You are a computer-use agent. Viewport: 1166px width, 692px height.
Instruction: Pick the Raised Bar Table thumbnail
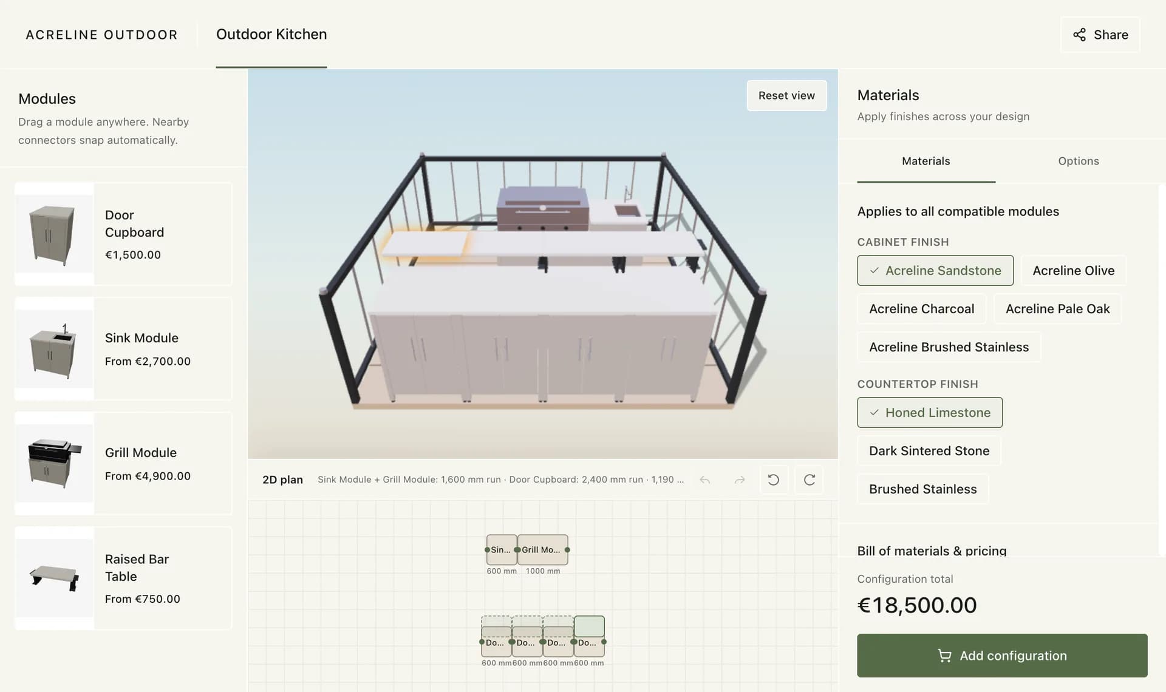click(54, 578)
